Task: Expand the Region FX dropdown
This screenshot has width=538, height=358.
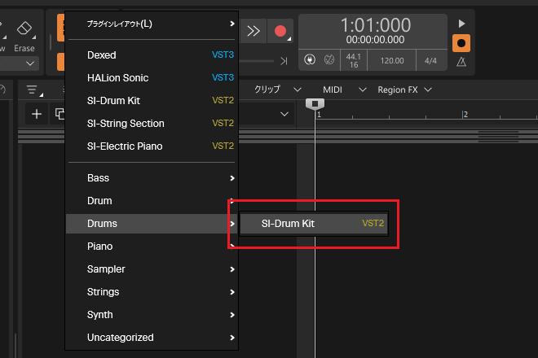Action: point(404,89)
